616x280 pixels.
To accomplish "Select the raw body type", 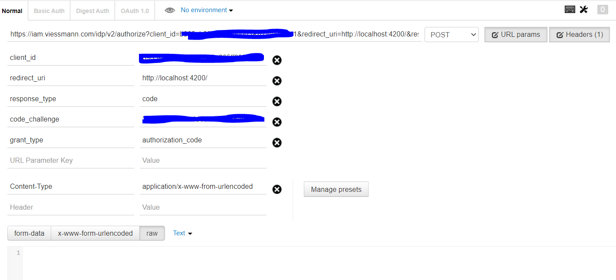I will pos(152,233).
